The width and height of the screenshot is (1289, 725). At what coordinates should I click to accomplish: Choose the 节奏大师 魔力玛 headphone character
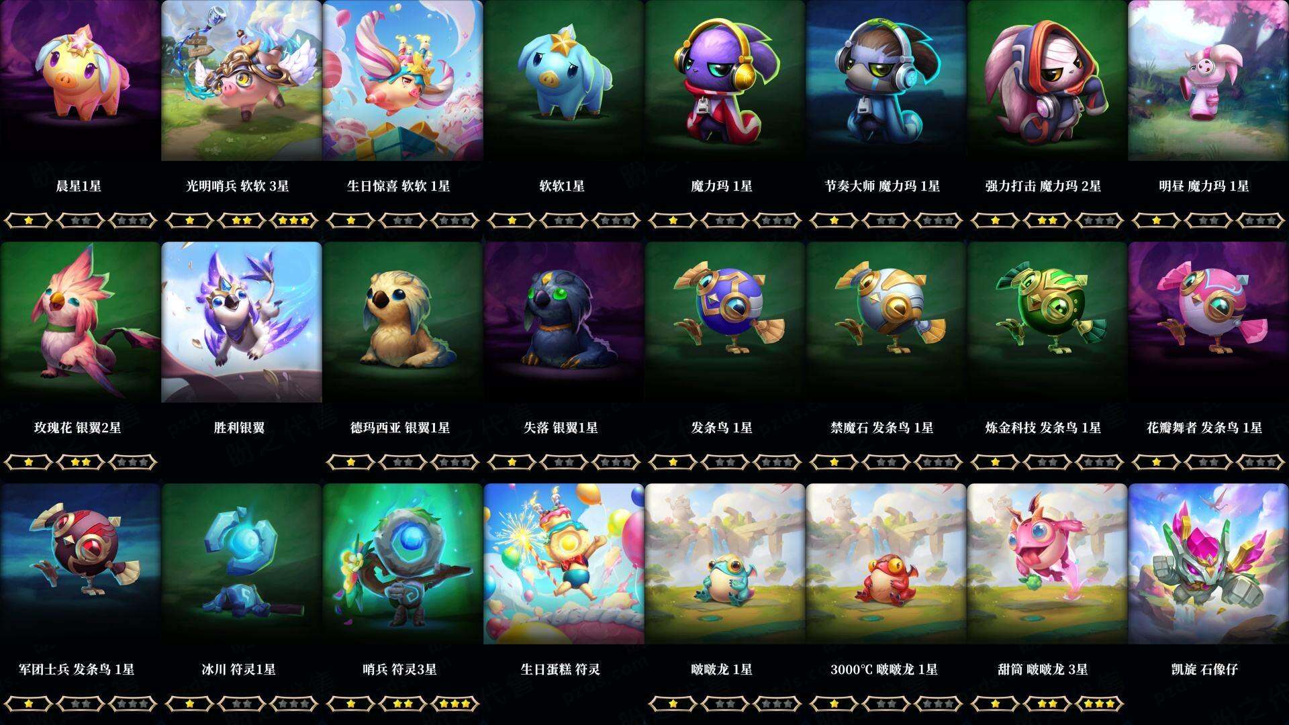(886, 81)
